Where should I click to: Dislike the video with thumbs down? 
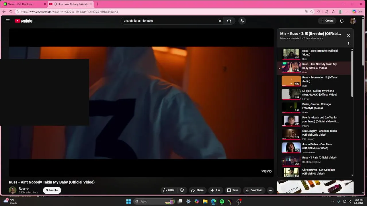(182, 190)
